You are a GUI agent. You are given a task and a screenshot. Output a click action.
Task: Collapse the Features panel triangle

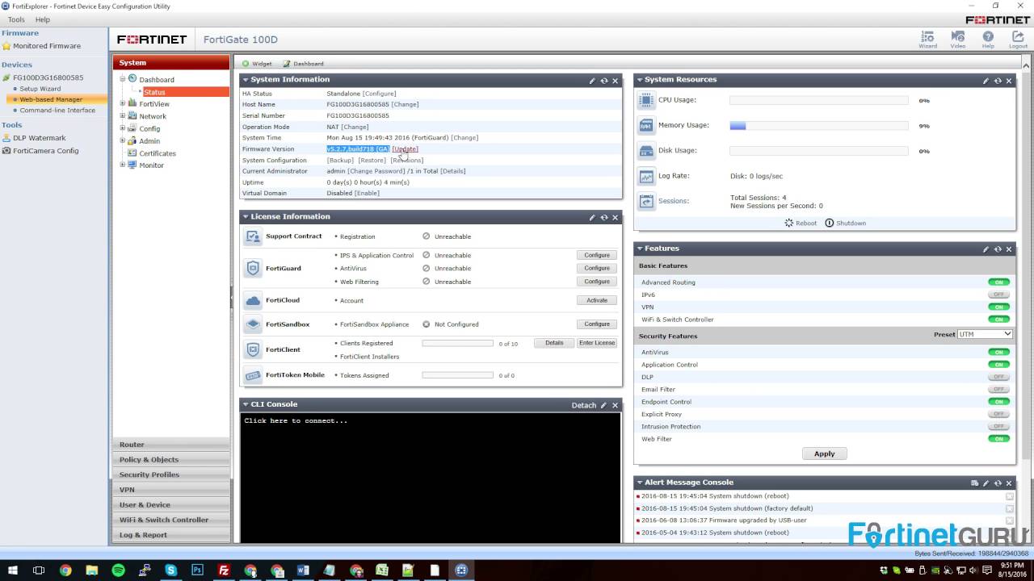coord(640,249)
